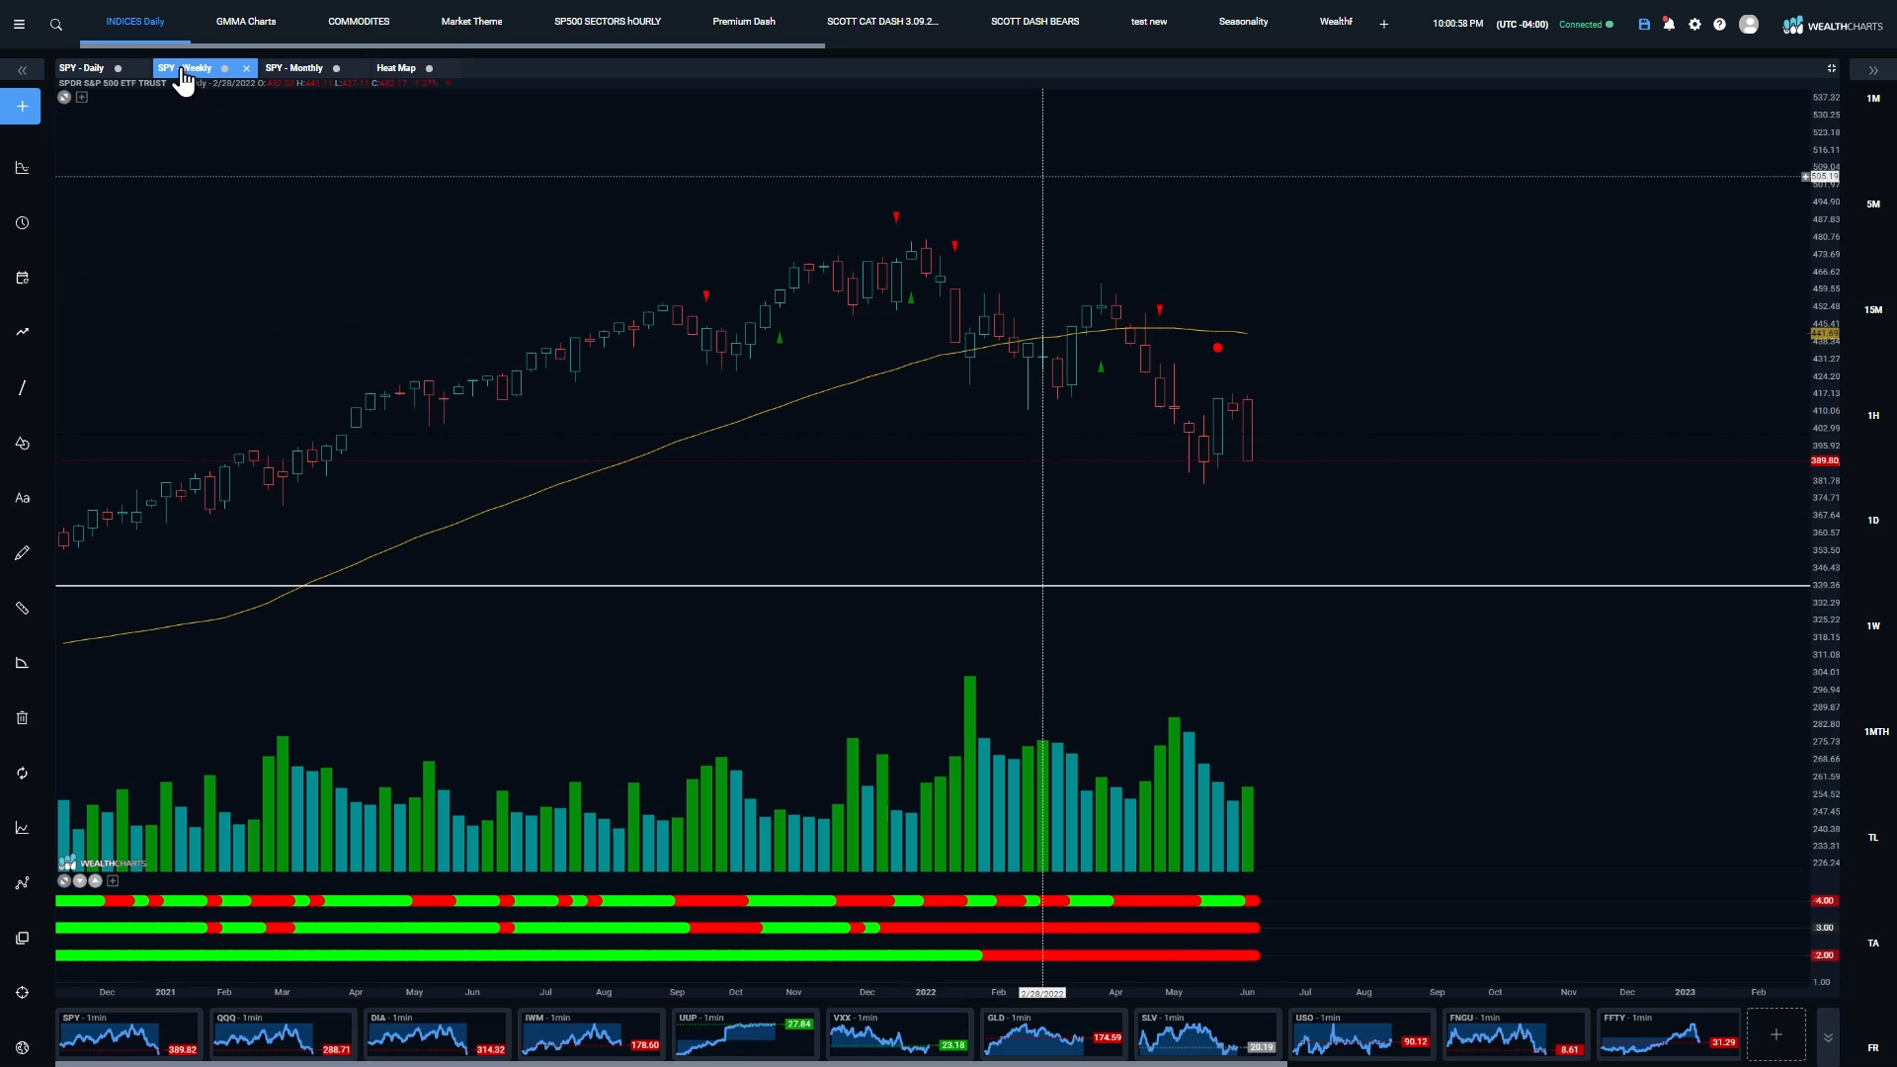Screen dimensions: 1897x1067
Task: Open the SPY - 1min mini chart
Action: [128, 1033]
